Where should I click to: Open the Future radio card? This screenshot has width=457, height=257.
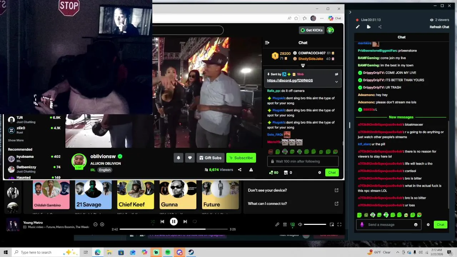click(220, 195)
